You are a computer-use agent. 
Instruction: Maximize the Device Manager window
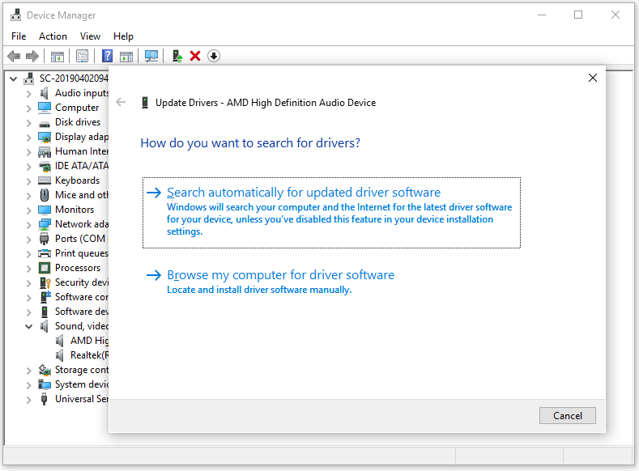click(578, 15)
